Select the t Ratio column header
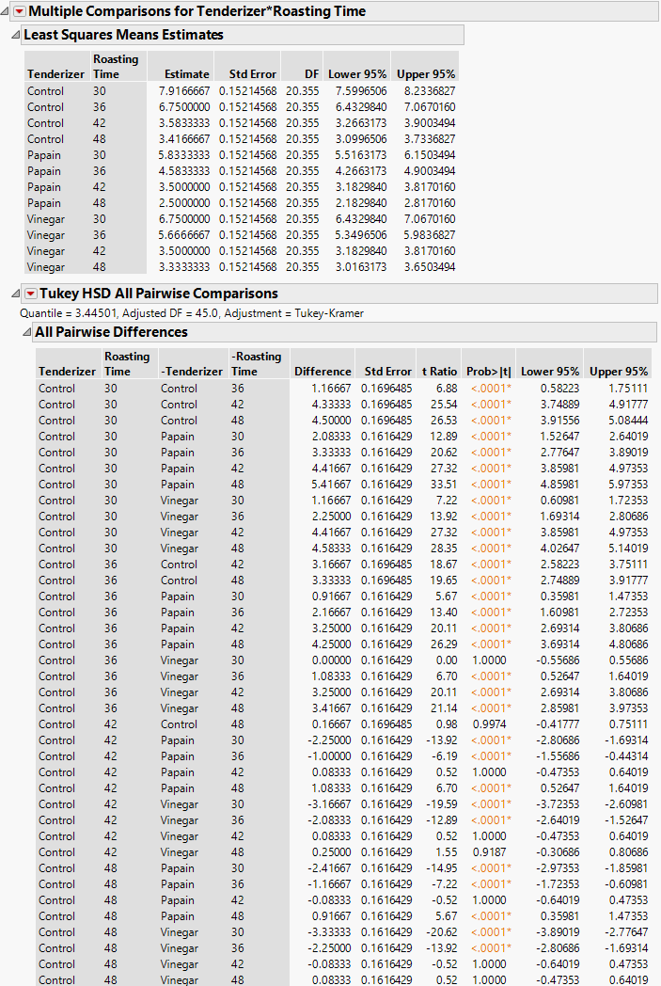The height and width of the screenshot is (986, 661). coord(438,372)
